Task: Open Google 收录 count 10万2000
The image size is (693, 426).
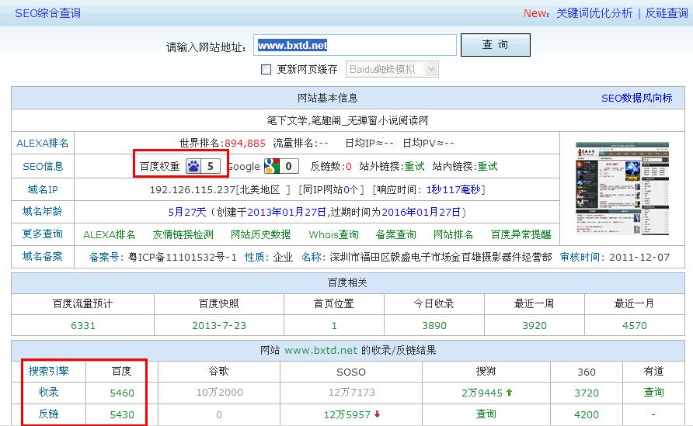Action: [x=220, y=393]
